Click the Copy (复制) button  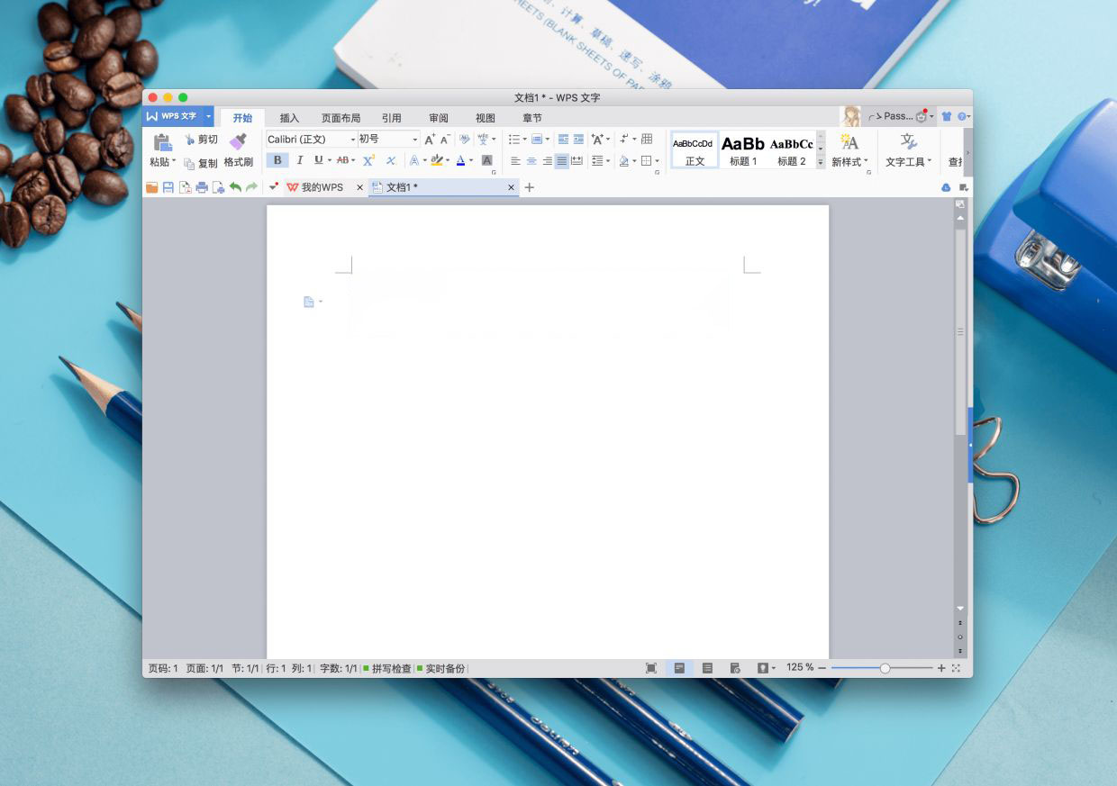pyautogui.click(x=201, y=163)
